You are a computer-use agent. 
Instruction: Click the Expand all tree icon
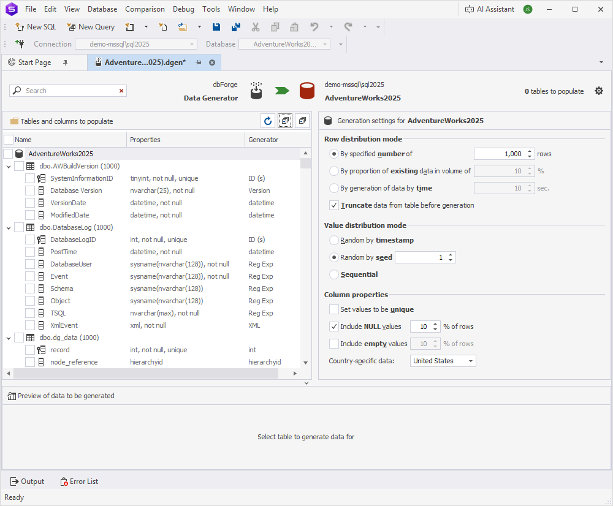(285, 121)
